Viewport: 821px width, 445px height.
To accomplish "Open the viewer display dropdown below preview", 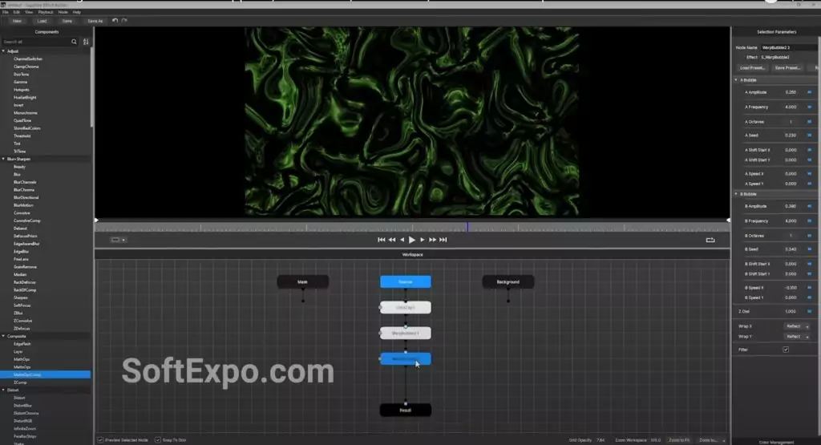I will [x=119, y=240].
